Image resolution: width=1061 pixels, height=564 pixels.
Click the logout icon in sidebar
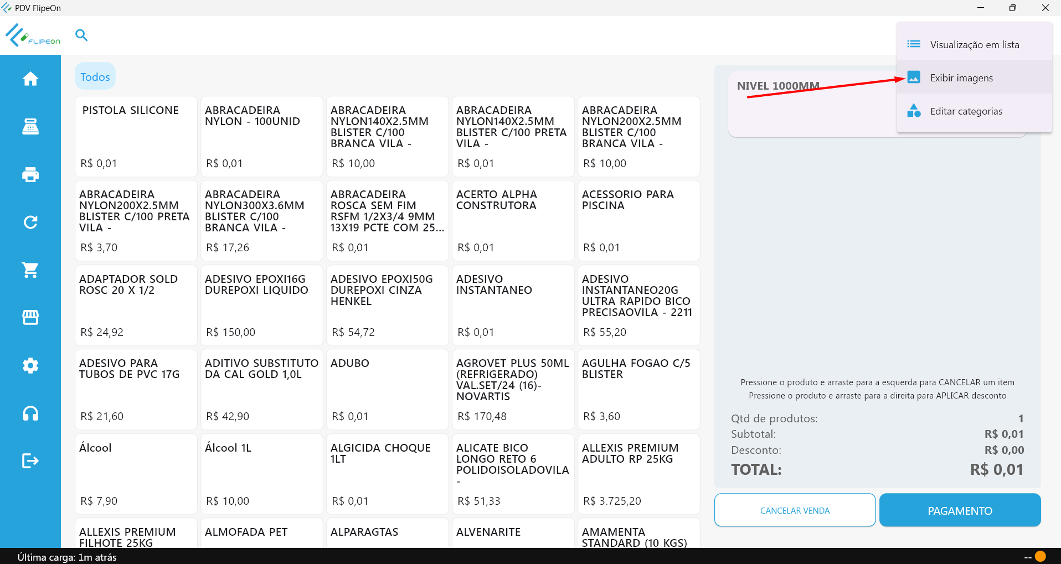[x=30, y=461]
